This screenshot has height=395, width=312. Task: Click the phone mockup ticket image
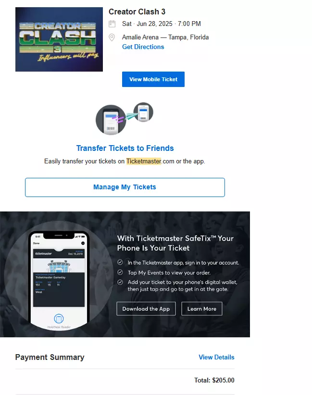[59, 280]
